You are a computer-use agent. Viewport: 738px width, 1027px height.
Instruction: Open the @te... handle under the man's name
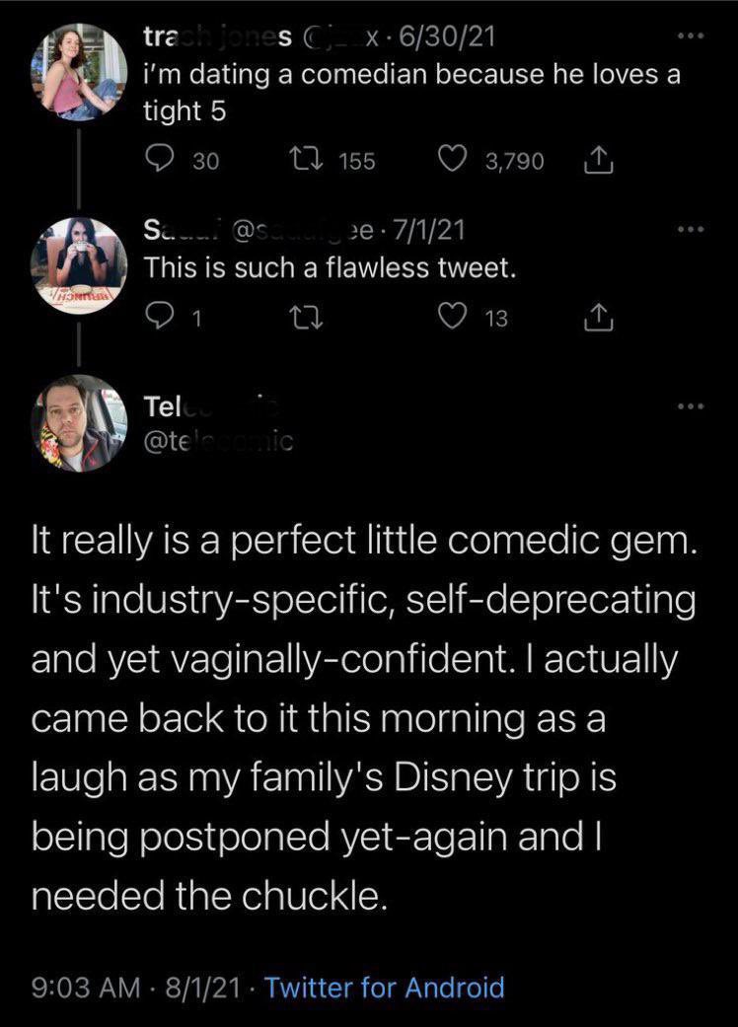click(218, 442)
